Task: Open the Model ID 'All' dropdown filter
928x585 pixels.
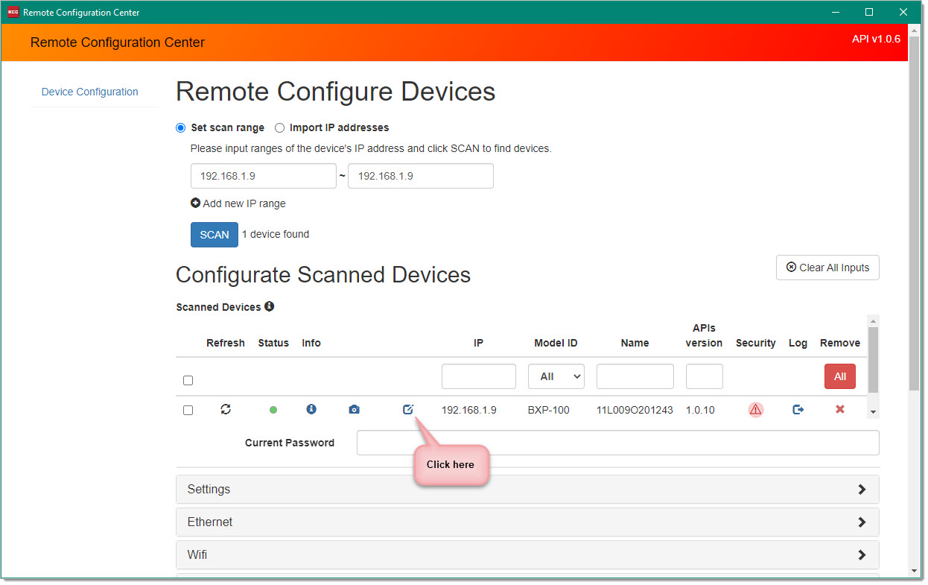Action: pos(556,376)
